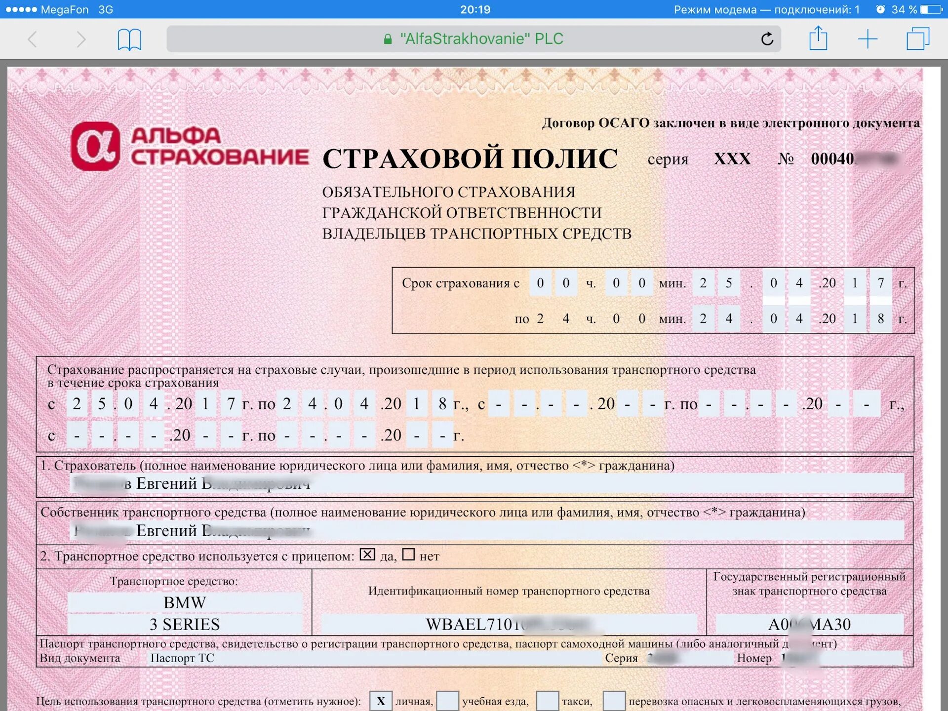Tap the 'Режим модема' hotspot banner text
Viewport: 948px width, 711px height.
(766, 9)
